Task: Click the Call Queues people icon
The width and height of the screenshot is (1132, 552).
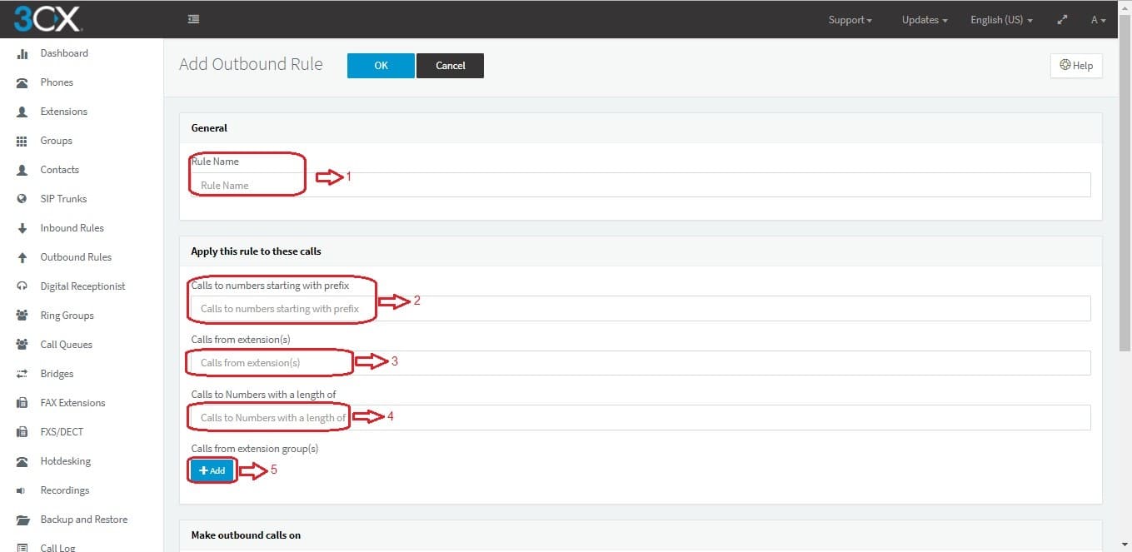Action: click(x=22, y=345)
